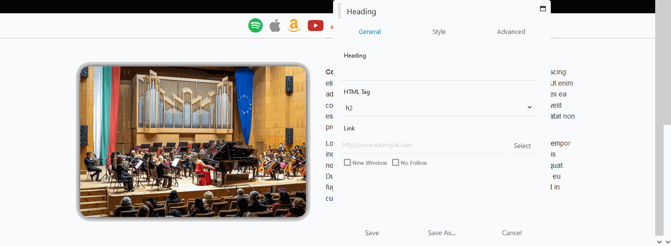Switch to the Advanced tab

pyautogui.click(x=511, y=31)
